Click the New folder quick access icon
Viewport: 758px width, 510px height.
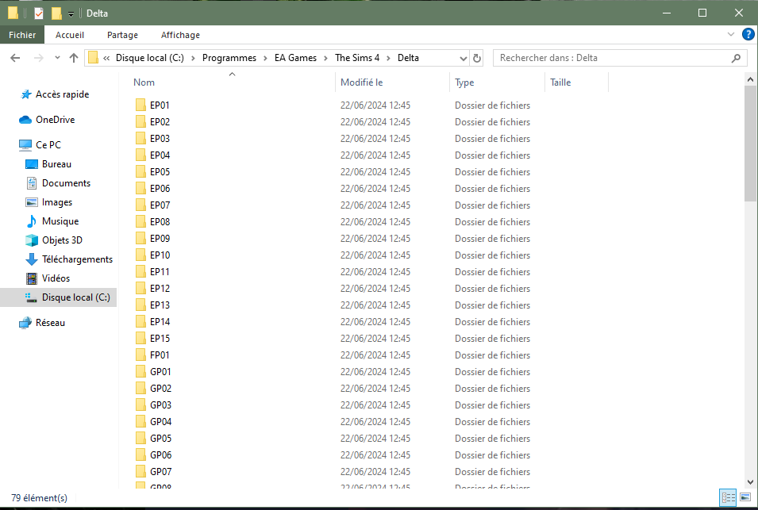[56, 13]
